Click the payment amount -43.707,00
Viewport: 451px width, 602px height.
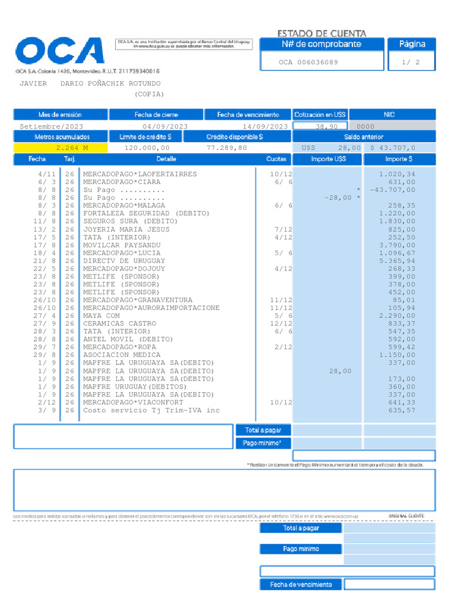point(393,190)
